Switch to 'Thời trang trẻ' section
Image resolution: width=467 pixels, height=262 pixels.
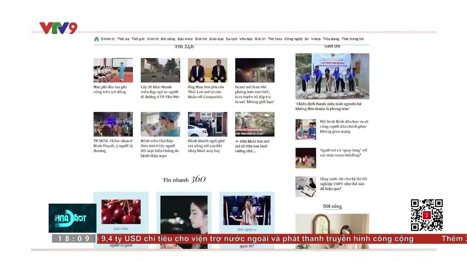[352, 39]
